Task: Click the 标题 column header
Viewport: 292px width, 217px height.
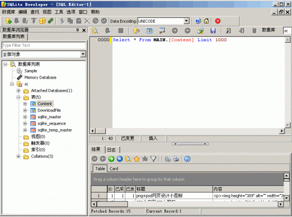Action: (x=174, y=189)
